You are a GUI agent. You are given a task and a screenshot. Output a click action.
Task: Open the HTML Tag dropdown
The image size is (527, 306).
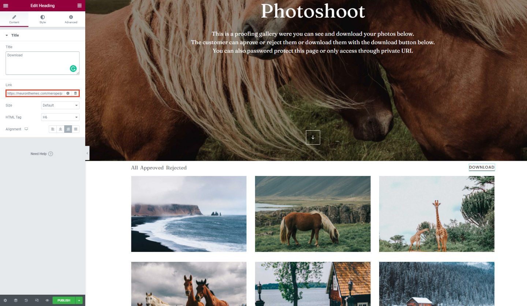coord(60,117)
